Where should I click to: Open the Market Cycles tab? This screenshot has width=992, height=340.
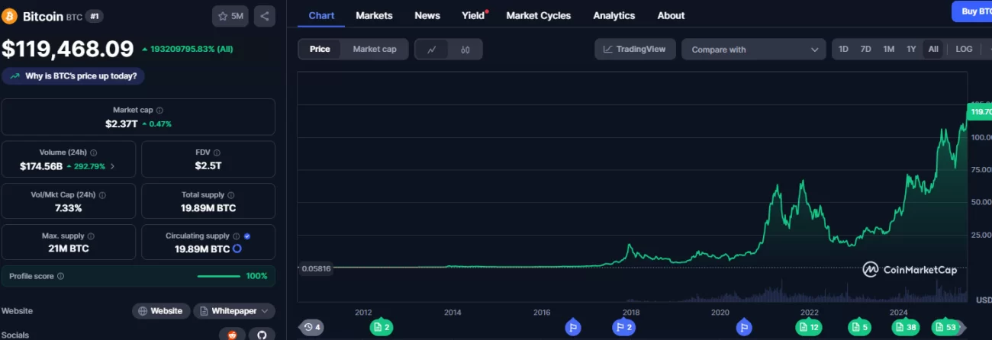click(x=539, y=15)
